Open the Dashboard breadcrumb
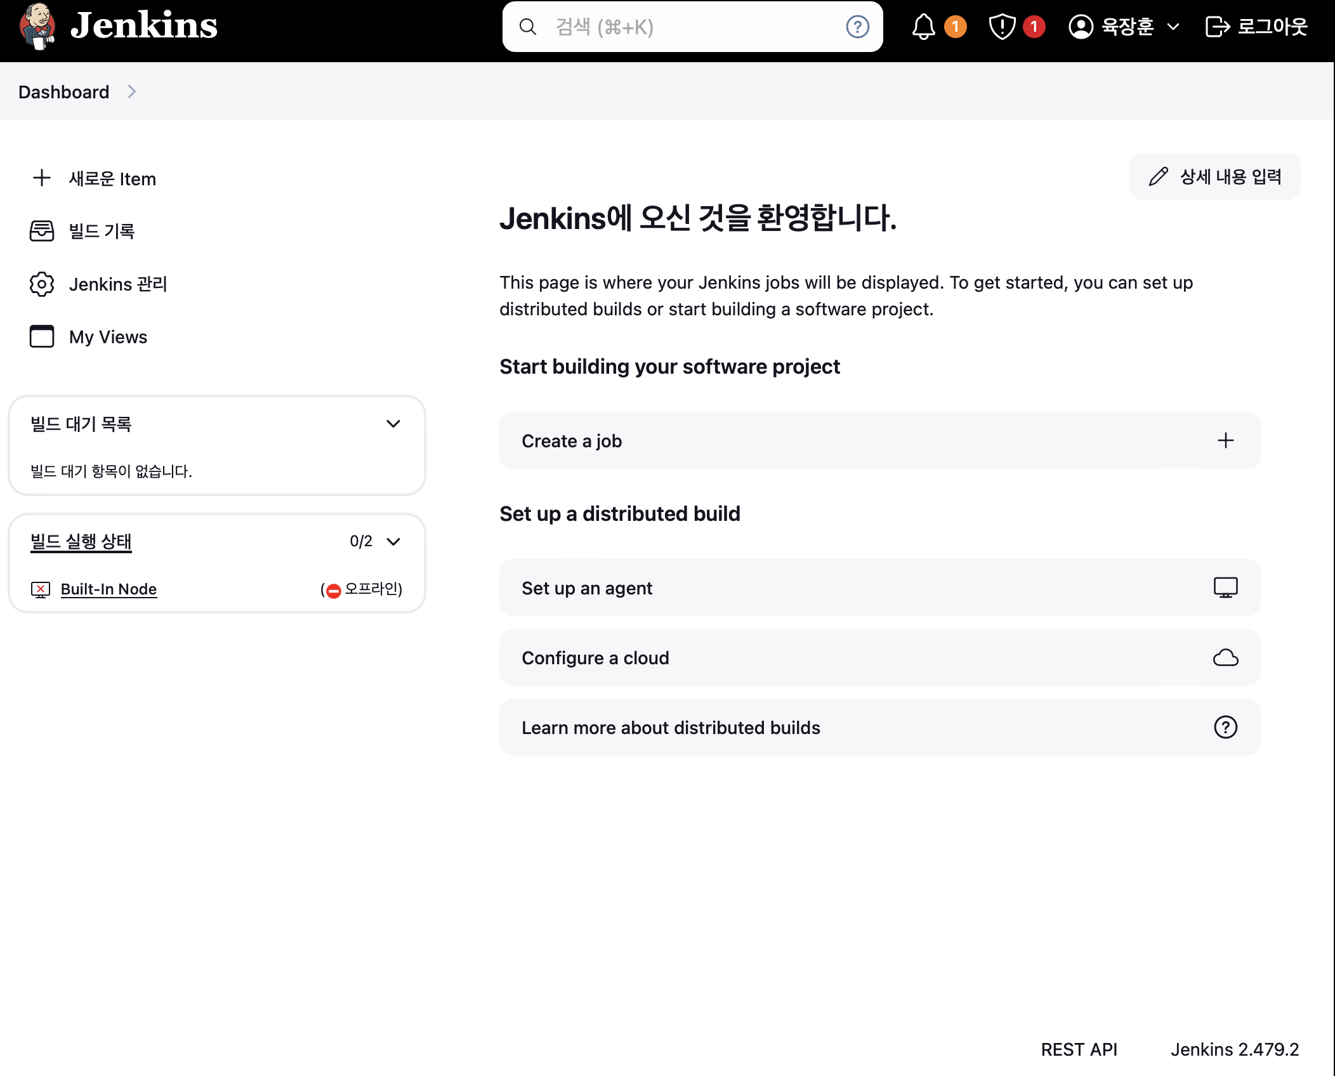The width and height of the screenshot is (1335, 1076). coord(63,92)
